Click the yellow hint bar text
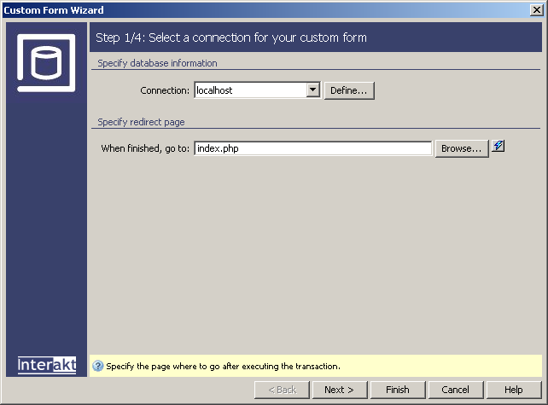 223,367
